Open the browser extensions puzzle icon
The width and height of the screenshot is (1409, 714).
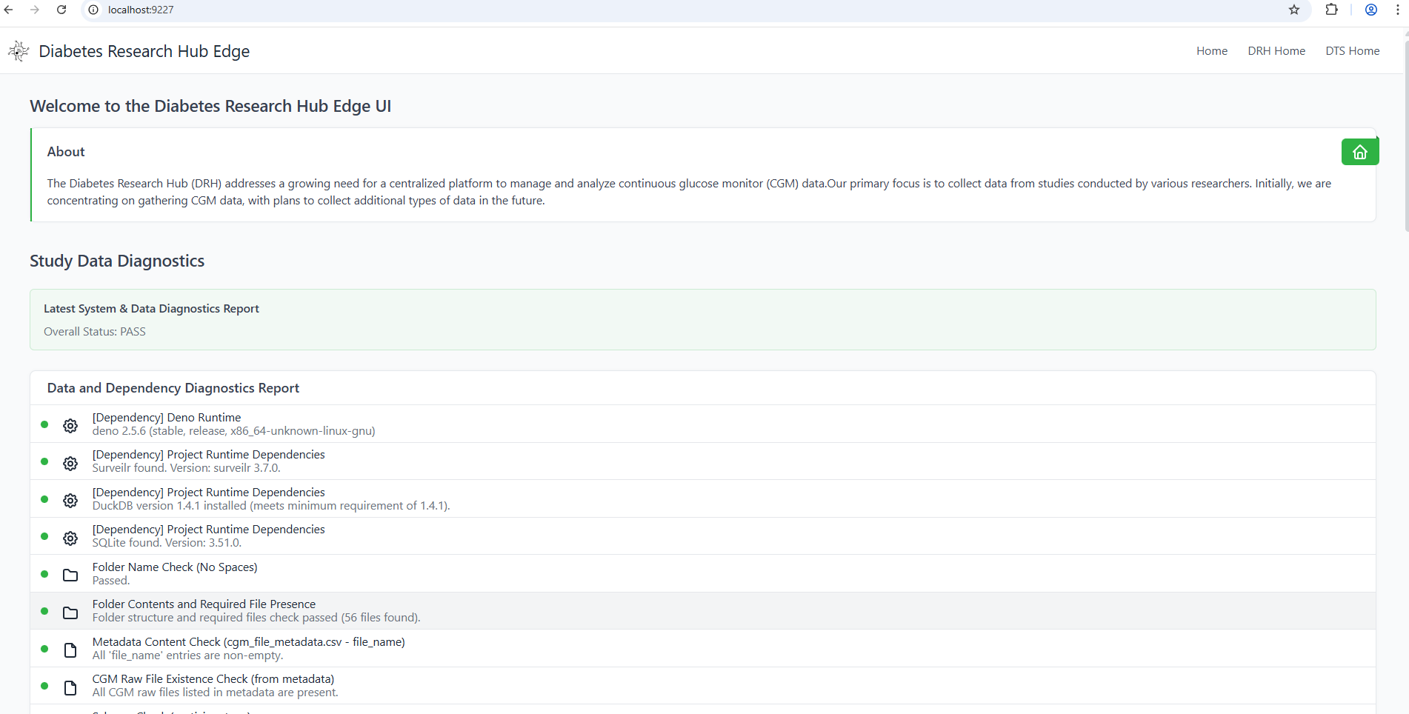1331,10
